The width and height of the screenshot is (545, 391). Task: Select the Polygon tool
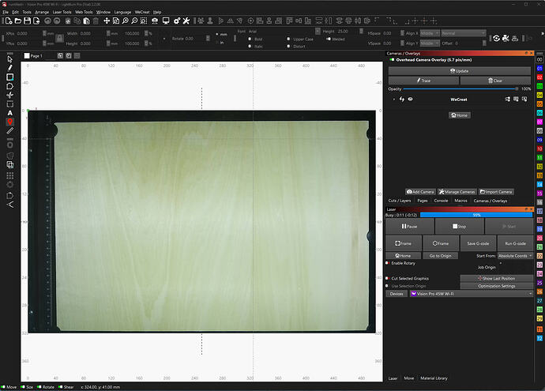click(x=9, y=86)
